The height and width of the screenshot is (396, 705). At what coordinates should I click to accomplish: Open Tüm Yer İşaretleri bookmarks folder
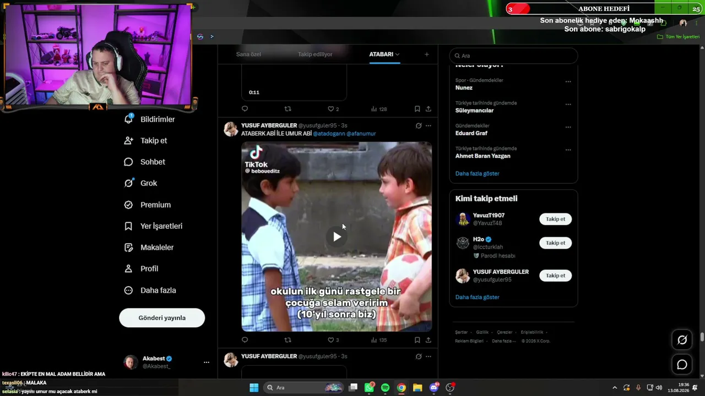679,37
